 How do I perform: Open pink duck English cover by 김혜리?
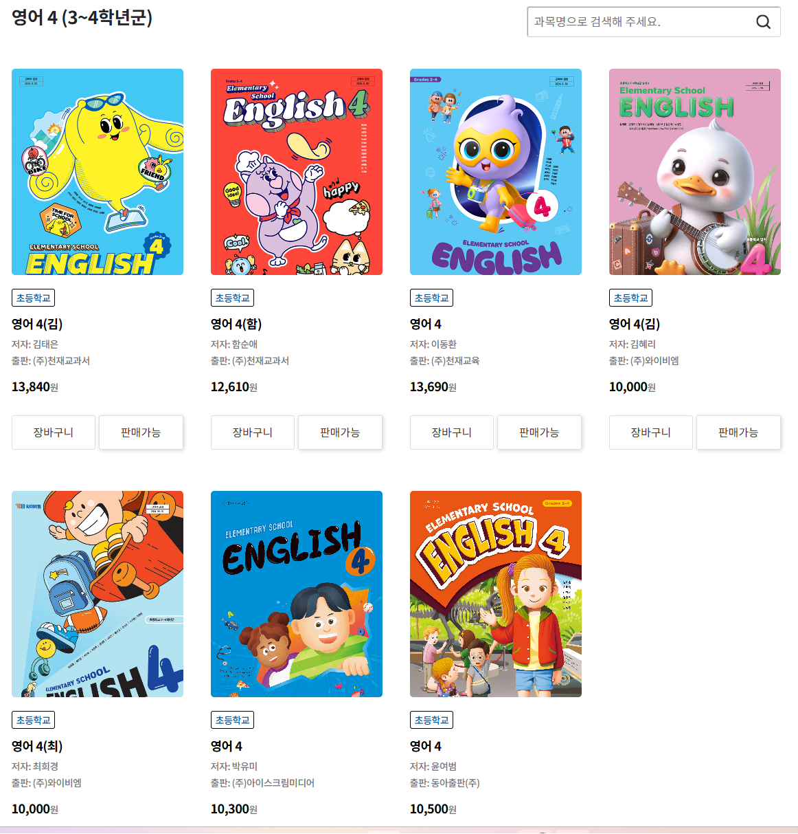695,172
